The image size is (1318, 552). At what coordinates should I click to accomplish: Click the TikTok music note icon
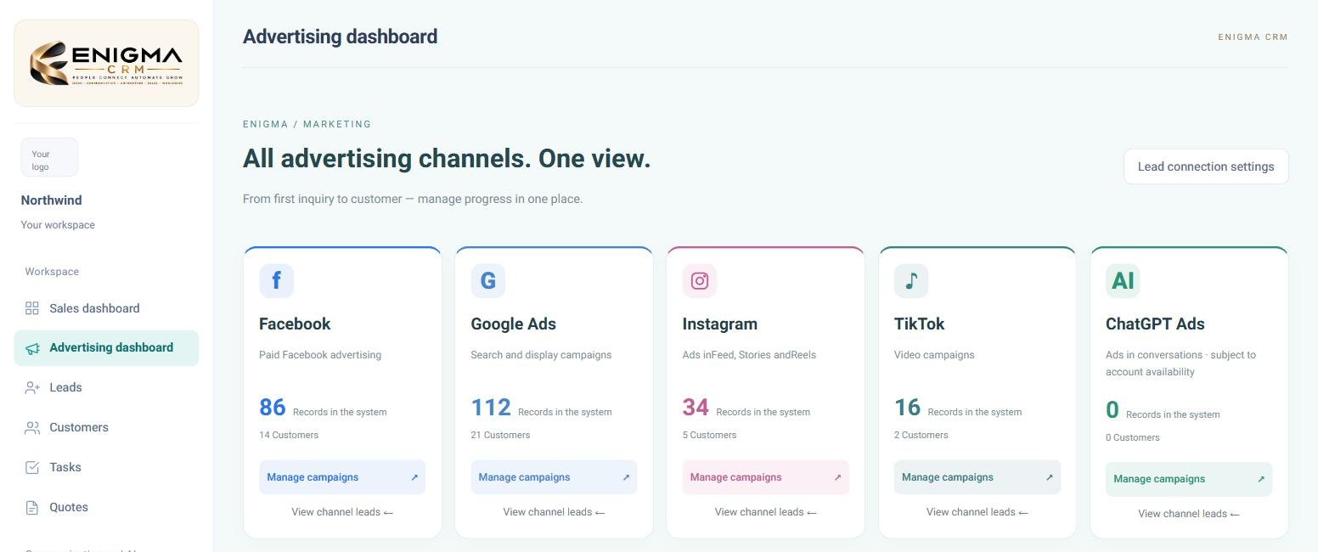click(911, 280)
